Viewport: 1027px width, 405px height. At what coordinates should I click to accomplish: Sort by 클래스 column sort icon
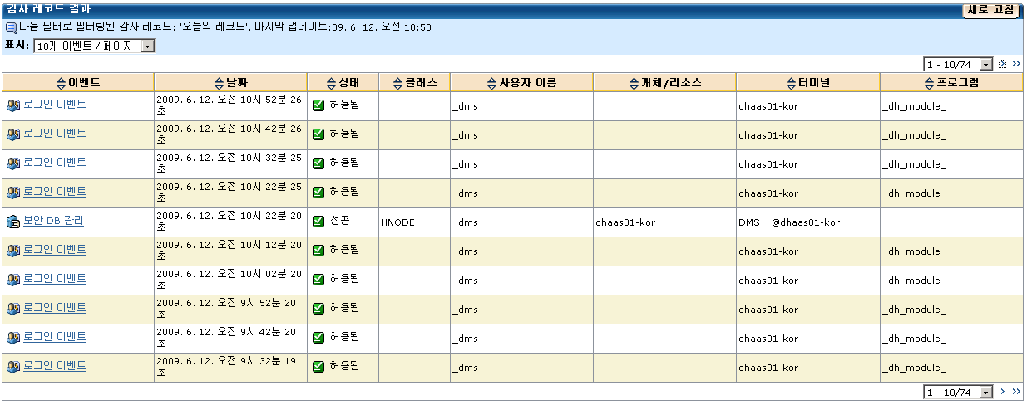(398, 83)
